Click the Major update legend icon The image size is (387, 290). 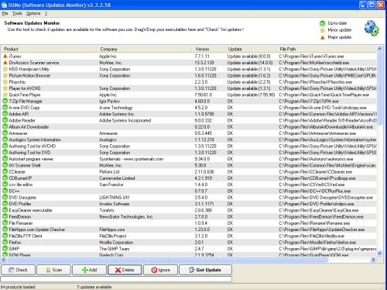323,37
